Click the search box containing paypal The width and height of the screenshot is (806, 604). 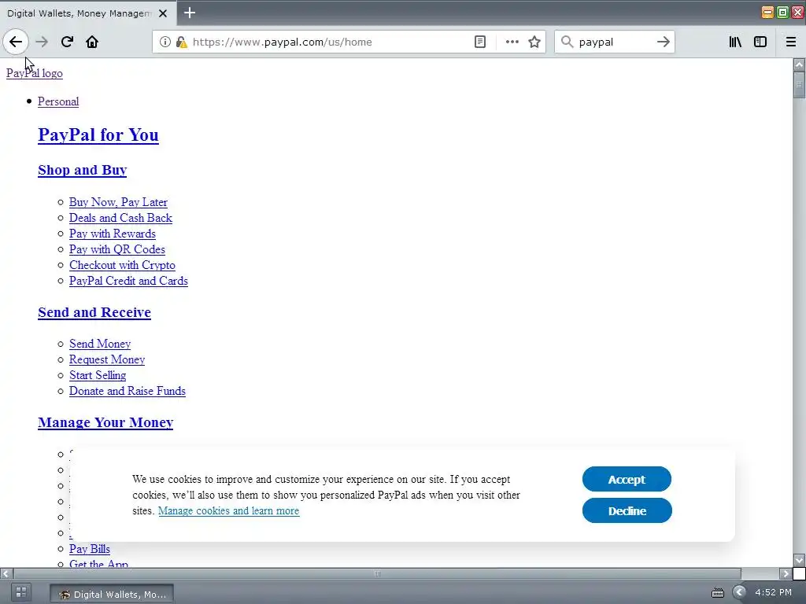pos(614,42)
